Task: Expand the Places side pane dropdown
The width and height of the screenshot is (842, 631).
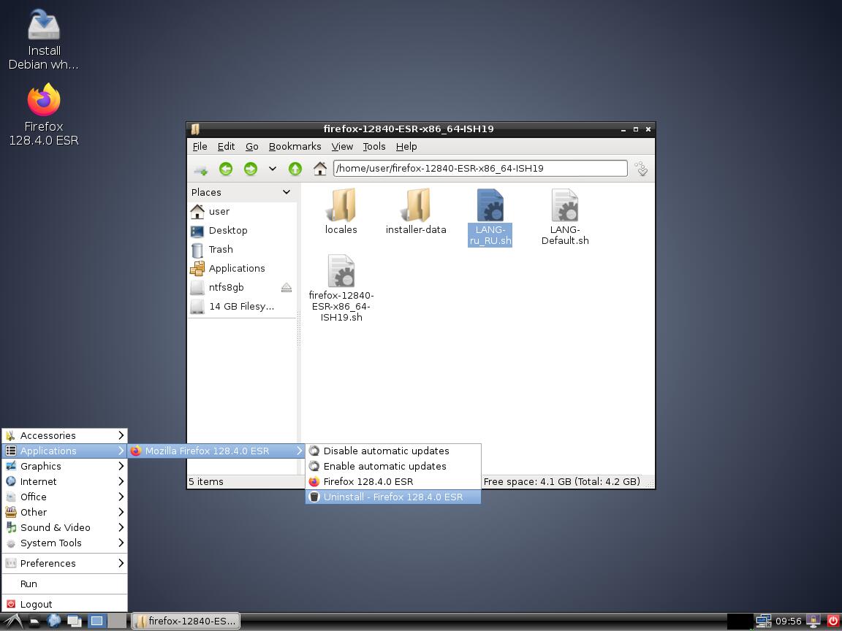Action: click(x=287, y=192)
